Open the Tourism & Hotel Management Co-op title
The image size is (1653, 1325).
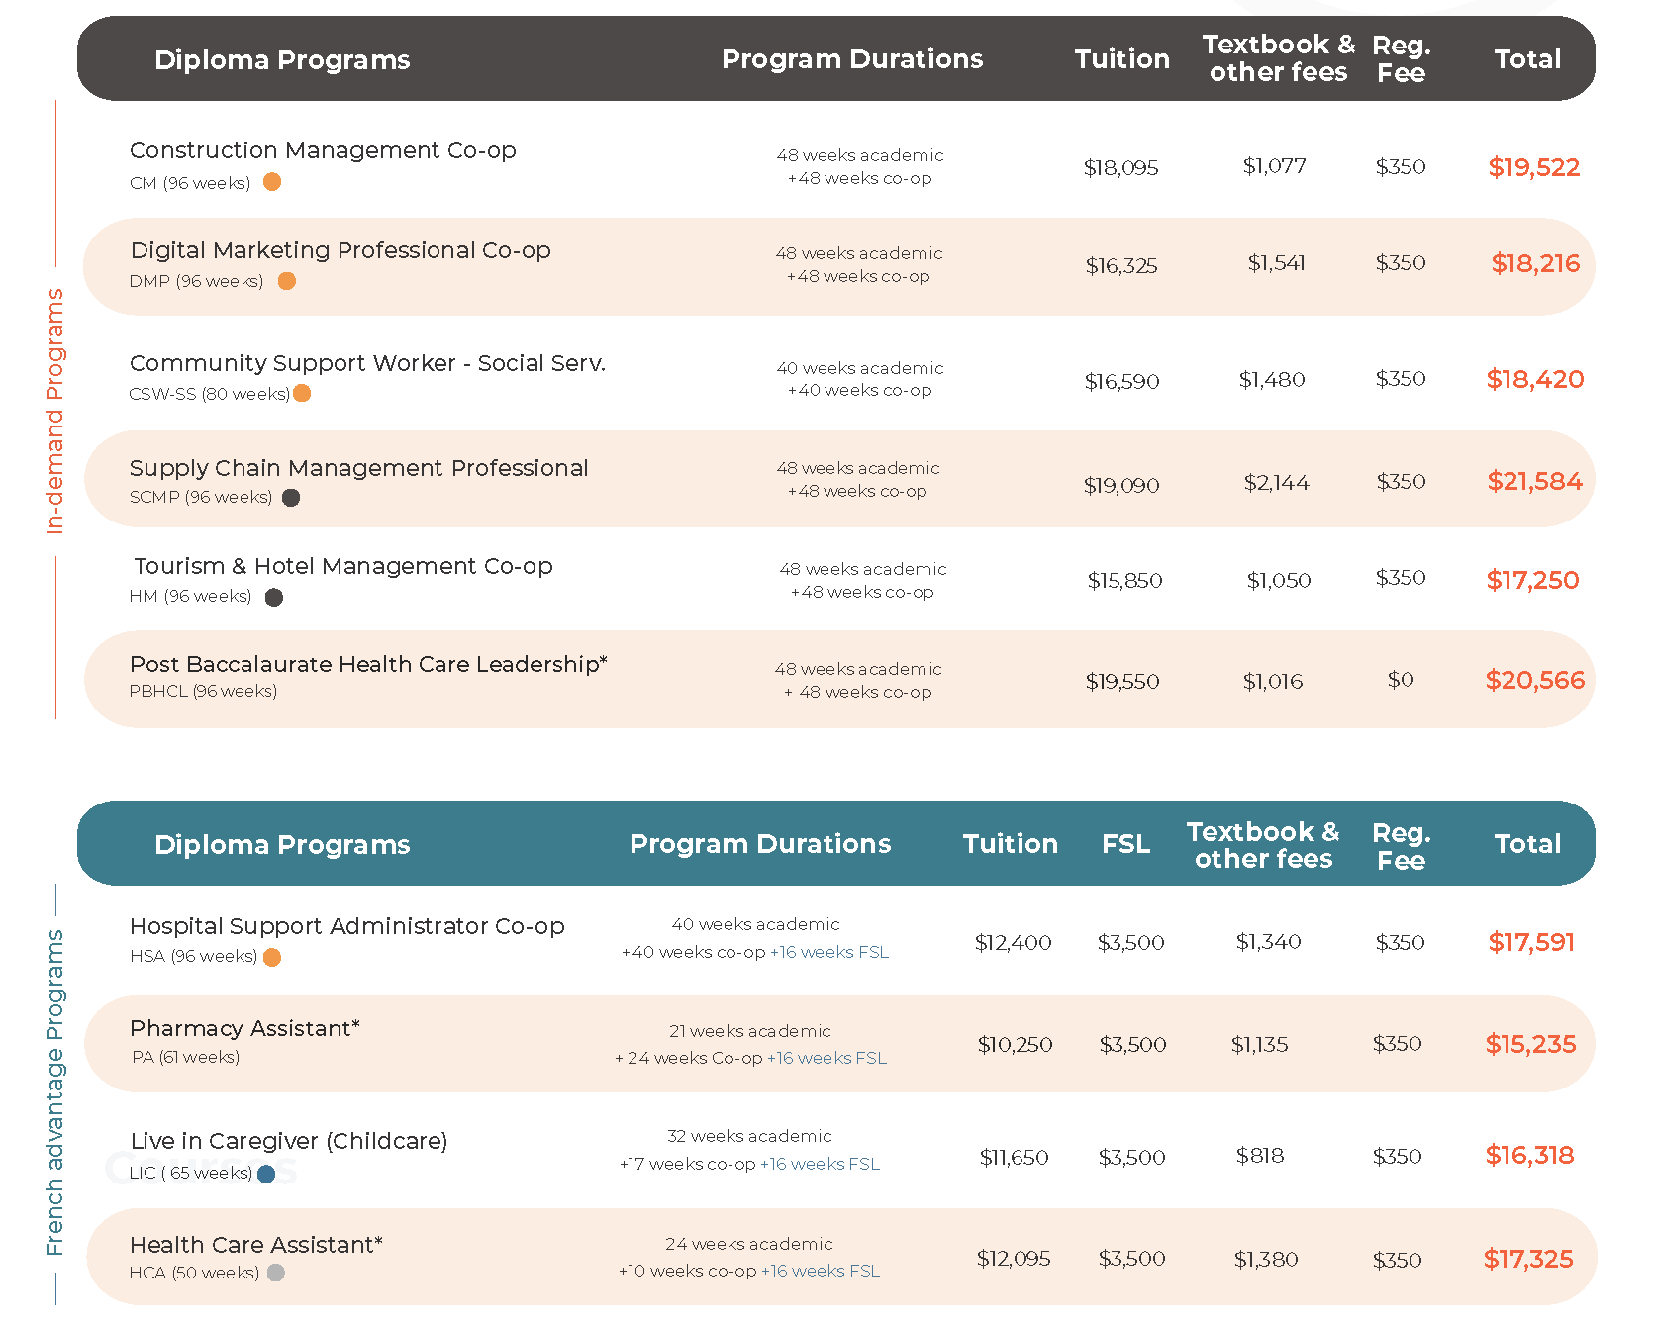(x=343, y=566)
